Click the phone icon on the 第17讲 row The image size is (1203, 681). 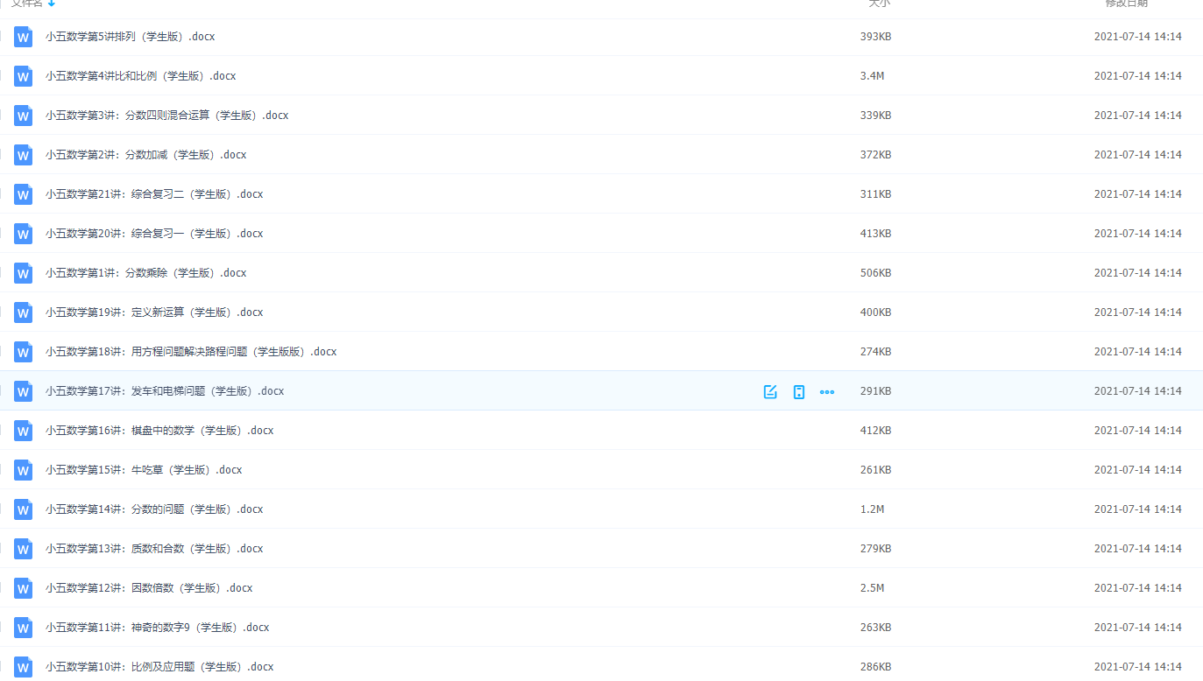coord(798,391)
